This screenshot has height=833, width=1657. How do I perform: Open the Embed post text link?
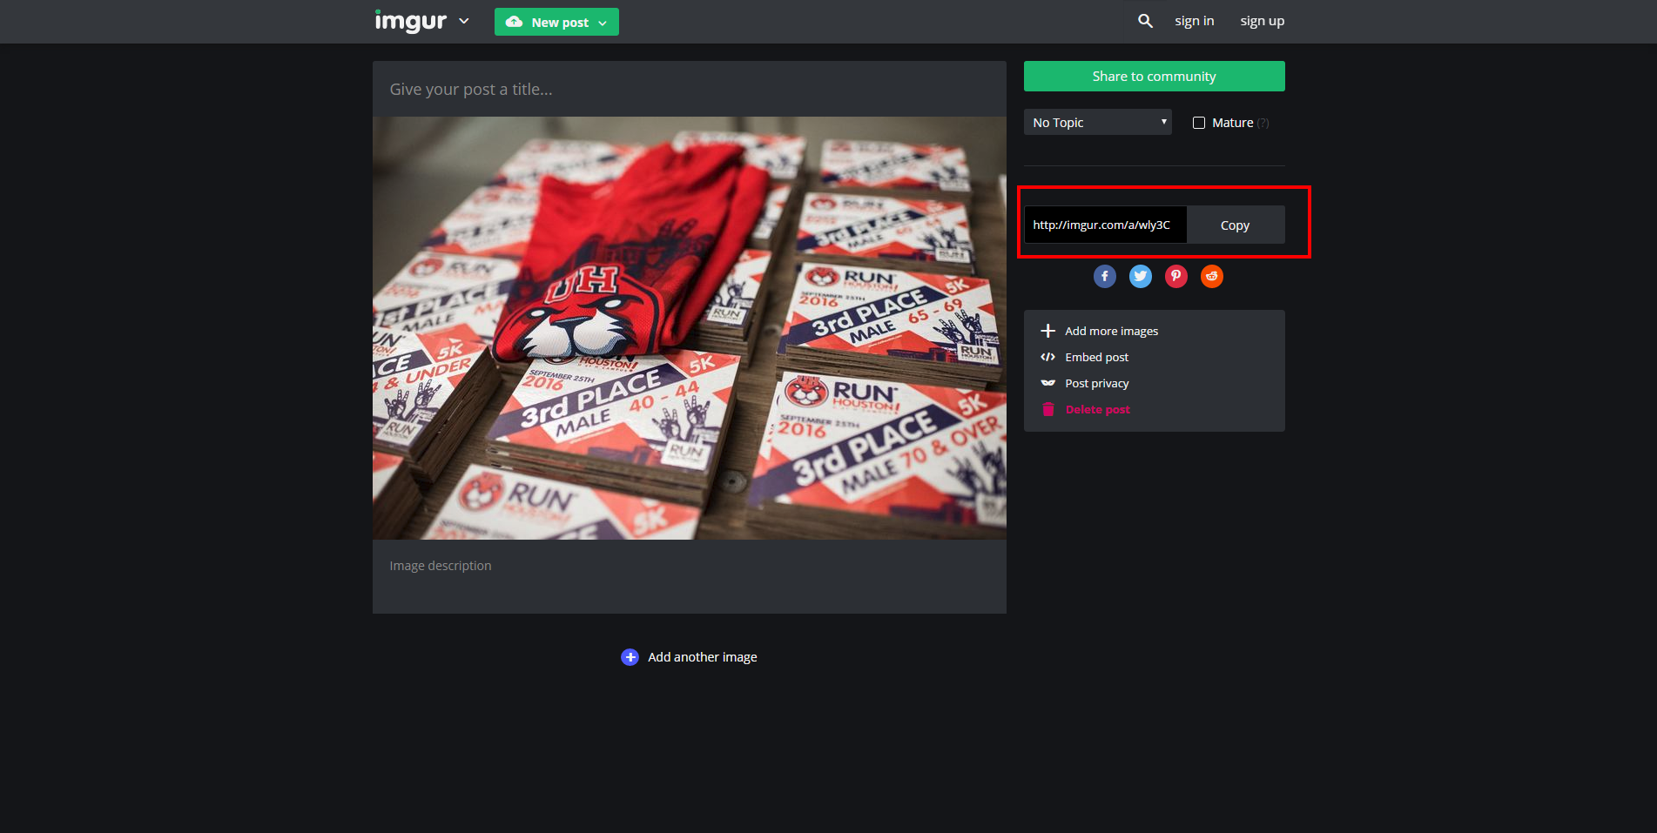pyautogui.click(x=1096, y=357)
